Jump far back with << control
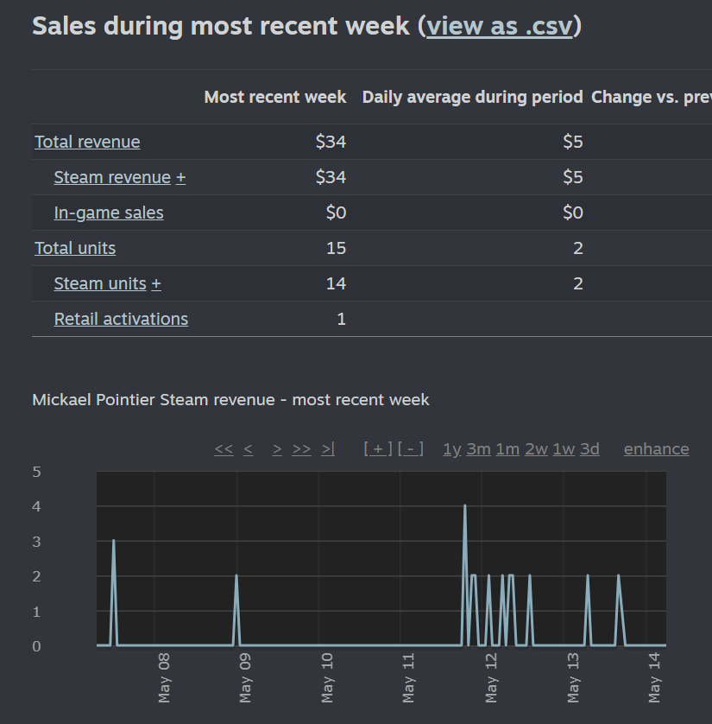The image size is (712, 724). point(224,448)
